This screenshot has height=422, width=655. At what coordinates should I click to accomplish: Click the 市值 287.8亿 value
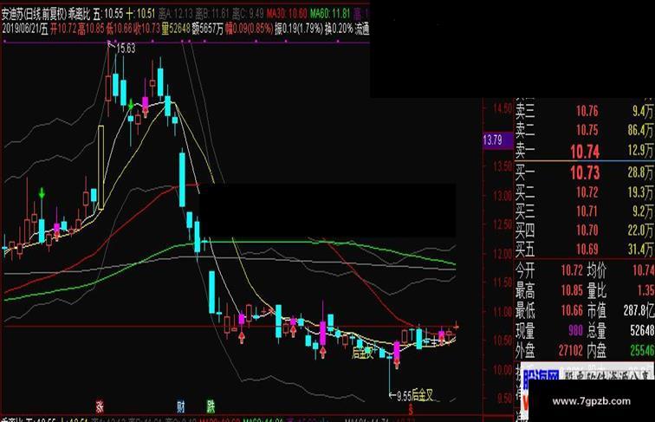[x=639, y=310]
